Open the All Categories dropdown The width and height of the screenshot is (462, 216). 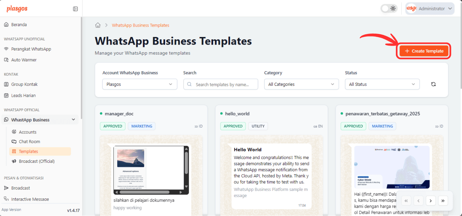301,84
